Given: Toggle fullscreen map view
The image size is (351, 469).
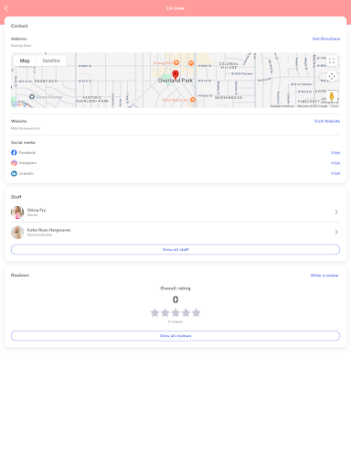Looking at the screenshot, I should point(332,60).
